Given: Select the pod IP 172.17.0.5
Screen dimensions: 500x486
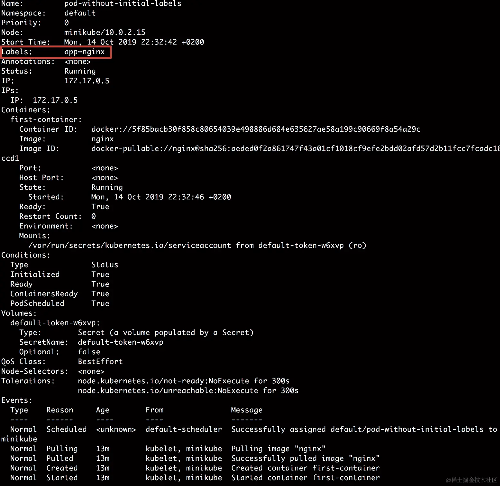Looking at the screenshot, I should 87,81.
